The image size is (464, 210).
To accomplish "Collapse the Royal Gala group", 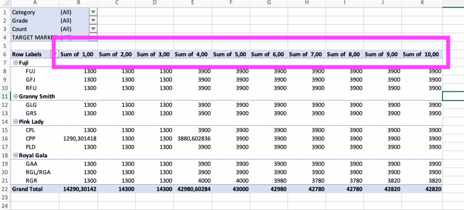I will click(x=15, y=155).
